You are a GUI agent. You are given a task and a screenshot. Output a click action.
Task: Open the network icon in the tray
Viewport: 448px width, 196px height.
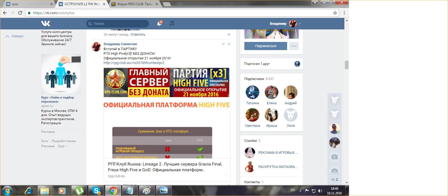pyautogui.click(x=314, y=191)
